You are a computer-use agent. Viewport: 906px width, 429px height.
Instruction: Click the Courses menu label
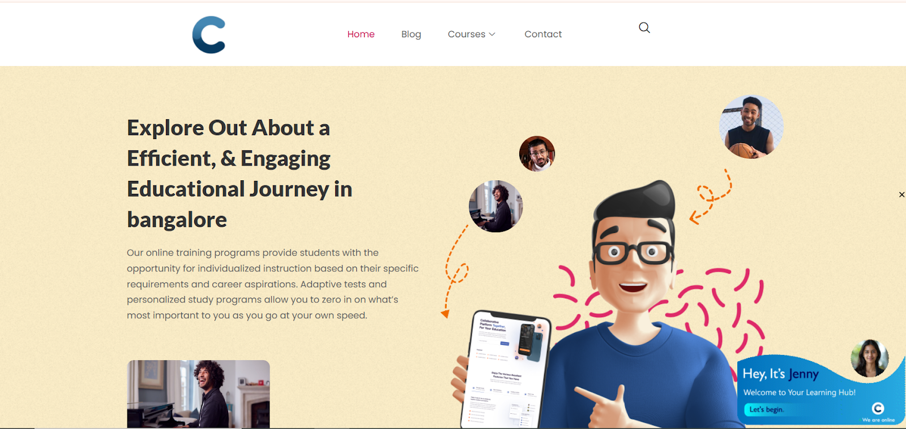click(x=467, y=34)
